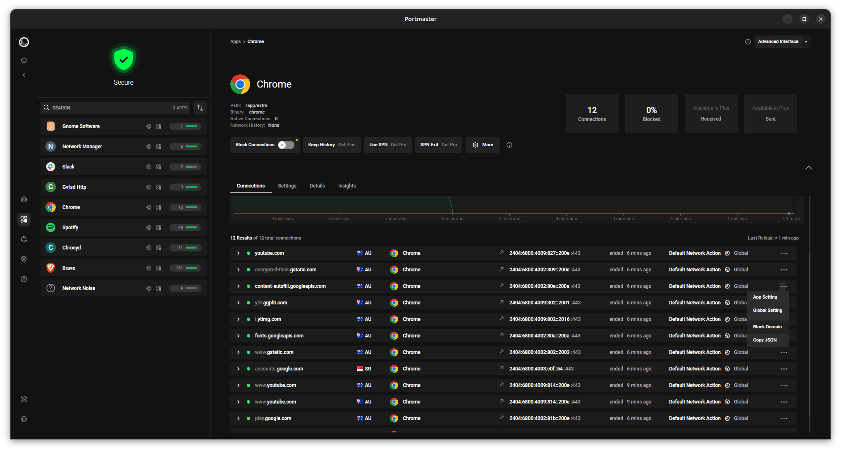Choose Block Domain from context menu

[x=767, y=327]
